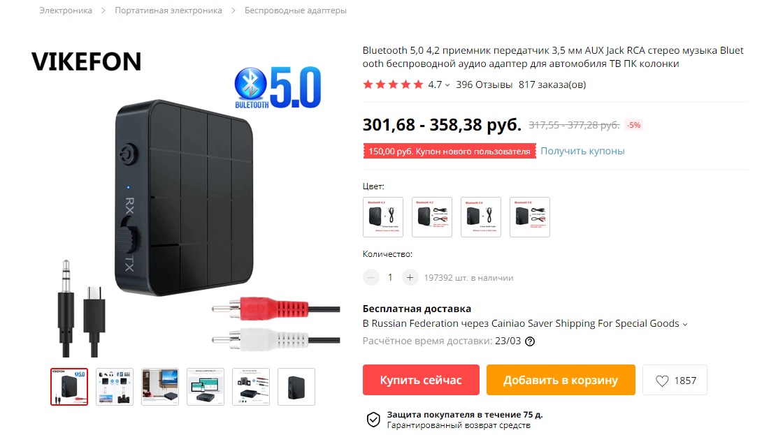Expand Cainiao Saver Shipping options

point(685,324)
